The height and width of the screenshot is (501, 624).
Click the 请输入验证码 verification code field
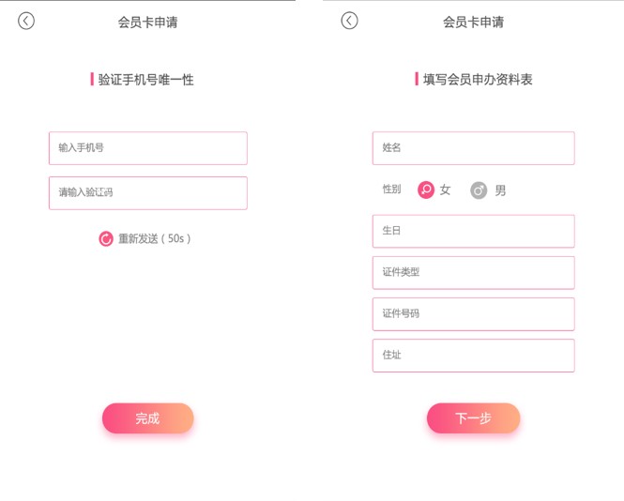148,193
